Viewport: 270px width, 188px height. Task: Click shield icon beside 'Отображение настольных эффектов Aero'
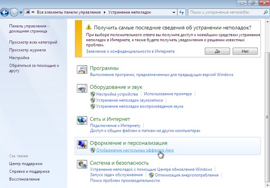[x=93, y=150]
